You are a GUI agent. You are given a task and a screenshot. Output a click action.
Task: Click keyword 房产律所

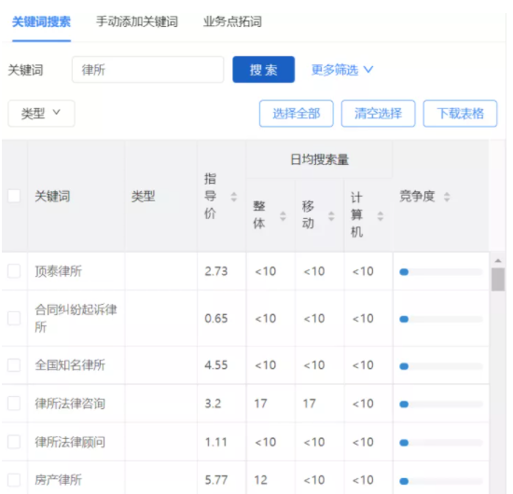(58, 480)
